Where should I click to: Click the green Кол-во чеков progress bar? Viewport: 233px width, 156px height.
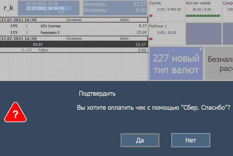[x=203, y=16]
